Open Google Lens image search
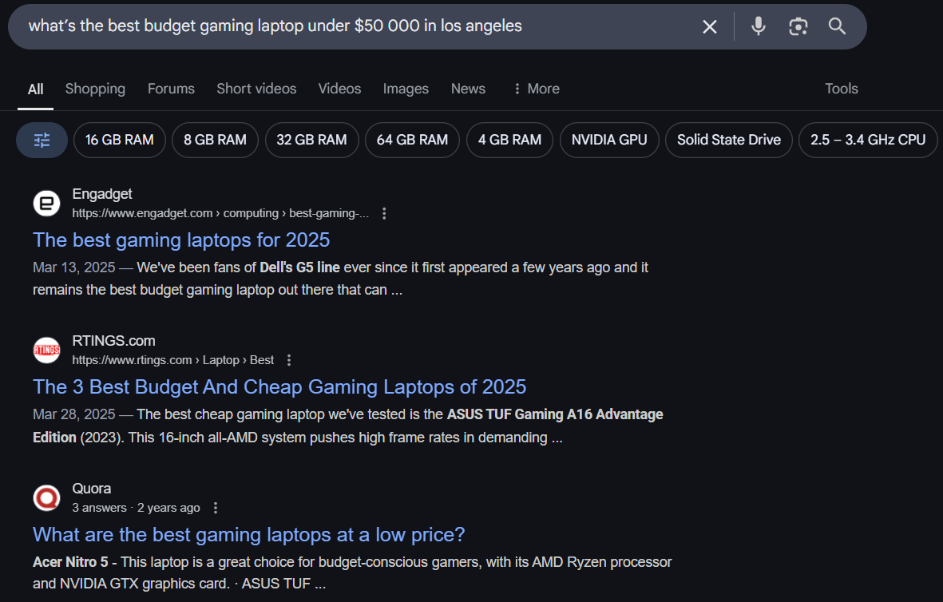 coord(798,26)
